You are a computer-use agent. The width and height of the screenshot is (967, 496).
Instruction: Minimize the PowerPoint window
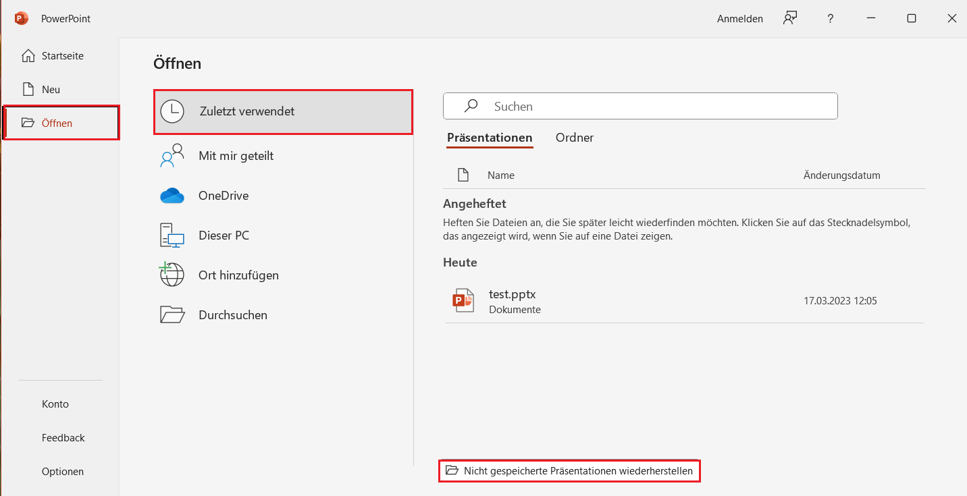(871, 18)
